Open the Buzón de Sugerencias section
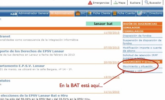This screenshot has width=165, height=100. point(143,24)
